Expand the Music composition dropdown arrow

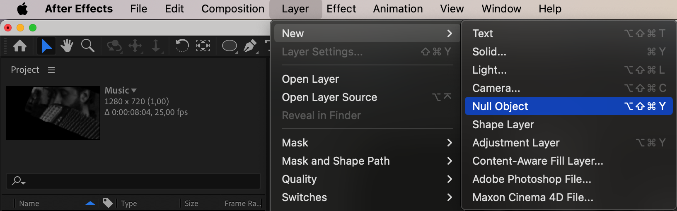click(x=133, y=90)
